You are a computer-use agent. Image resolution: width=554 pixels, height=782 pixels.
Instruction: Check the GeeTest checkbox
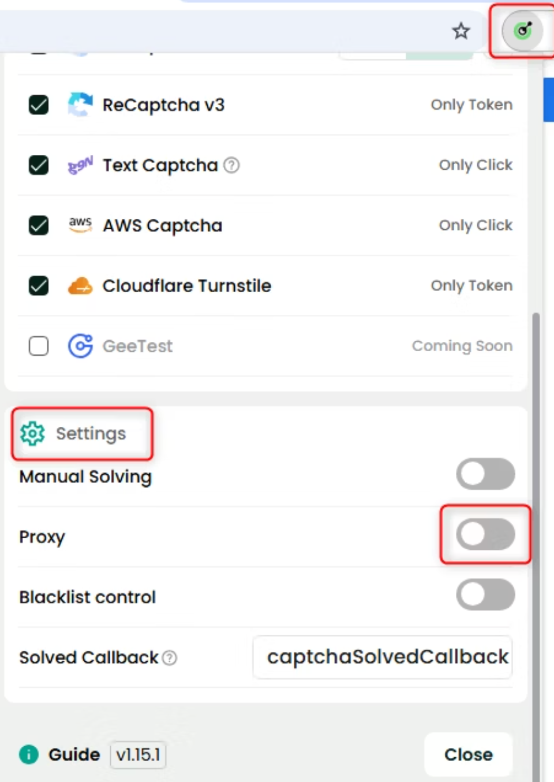point(39,346)
